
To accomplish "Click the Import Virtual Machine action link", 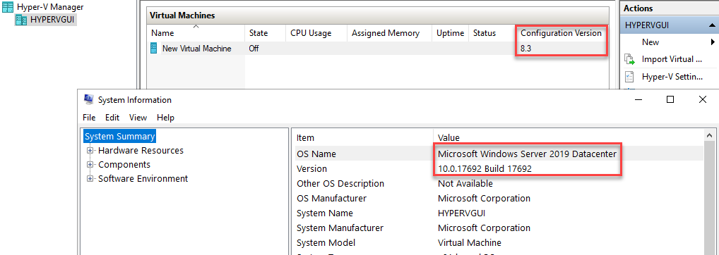I will (x=672, y=59).
